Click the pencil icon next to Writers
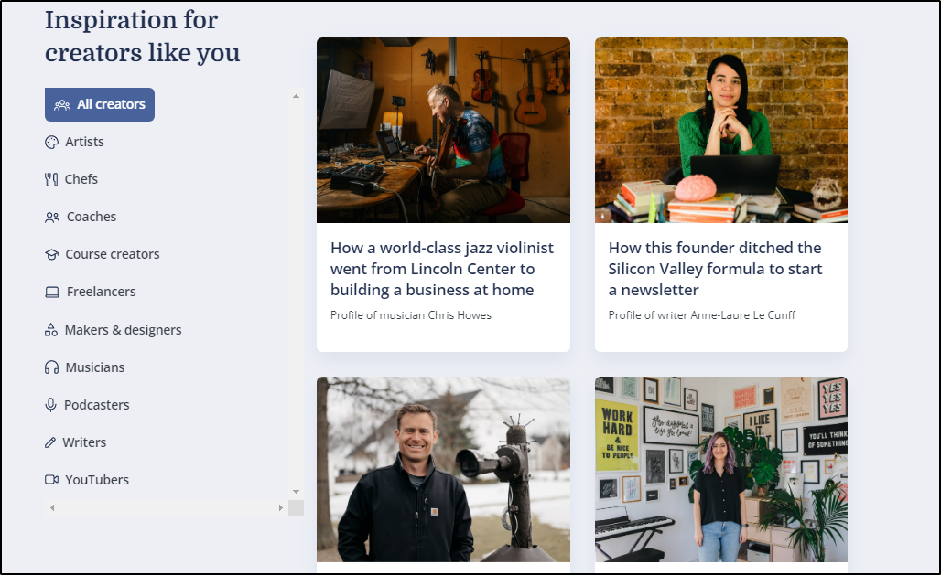The width and height of the screenshot is (941, 575). tap(50, 442)
